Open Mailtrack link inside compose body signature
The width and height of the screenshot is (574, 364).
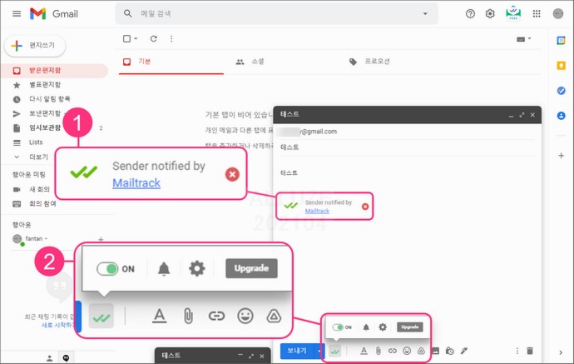(317, 211)
